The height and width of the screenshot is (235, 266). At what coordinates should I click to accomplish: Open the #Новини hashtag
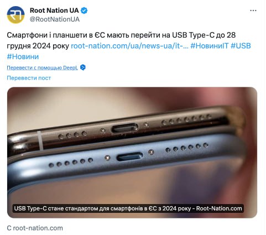click(x=23, y=56)
